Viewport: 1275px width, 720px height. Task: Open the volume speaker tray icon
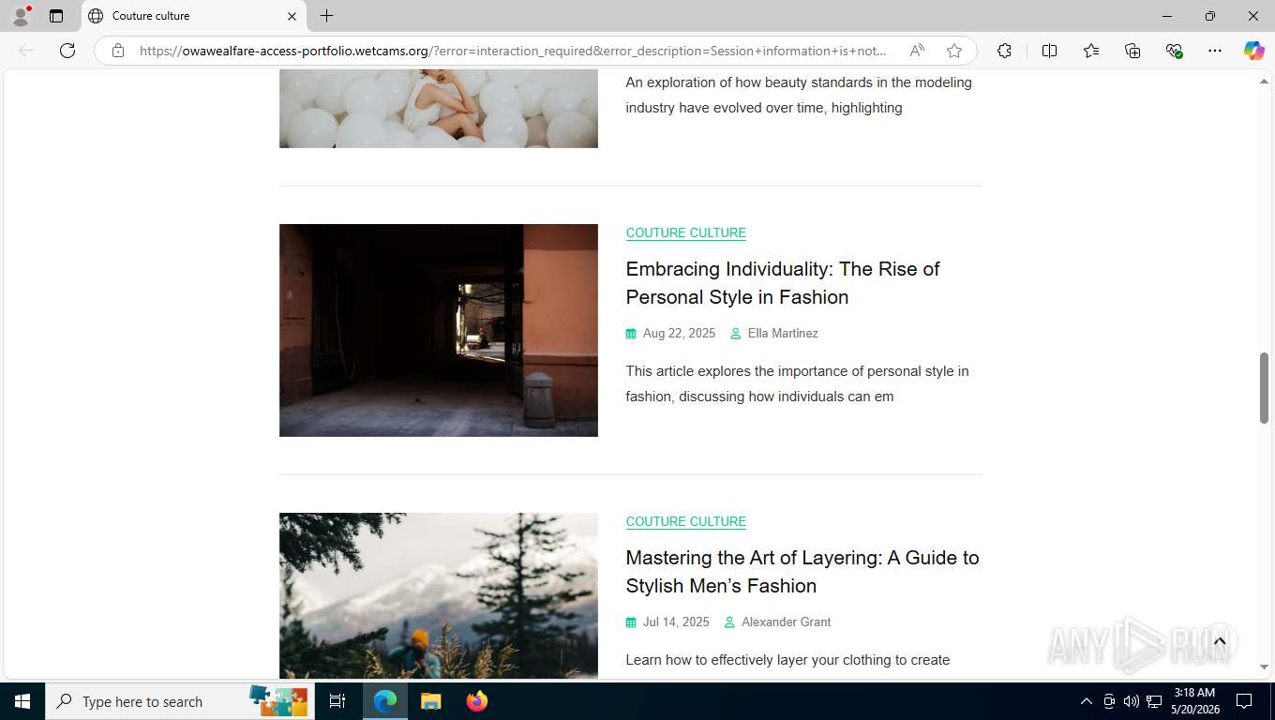pyautogui.click(x=1132, y=701)
